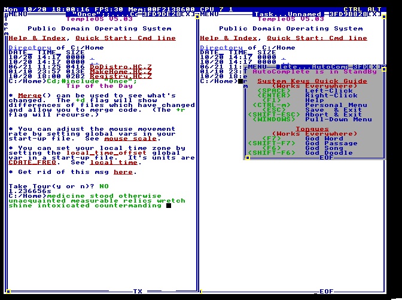Click the Mem:00F2138600 readout

pos(162,10)
